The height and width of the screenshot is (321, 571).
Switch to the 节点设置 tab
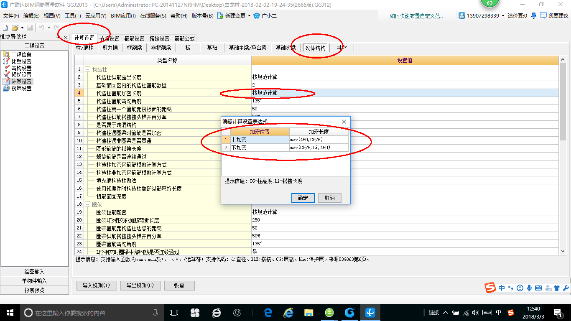pyautogui.click(x=109, y=38)
